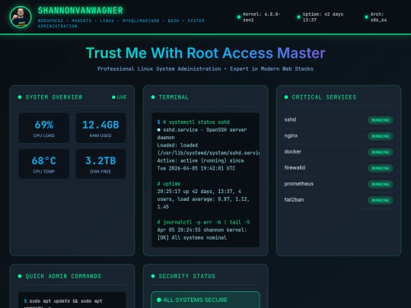Click the RUNNING badge for firewalld
The image size is (411, 308).
380,168
